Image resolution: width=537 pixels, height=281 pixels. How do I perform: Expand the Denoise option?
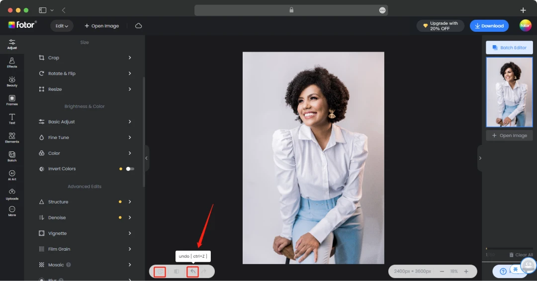point(130,217)
